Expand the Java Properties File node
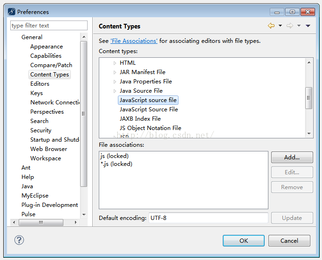Viewport: 322px width, 260px height. tap(115, 82)
